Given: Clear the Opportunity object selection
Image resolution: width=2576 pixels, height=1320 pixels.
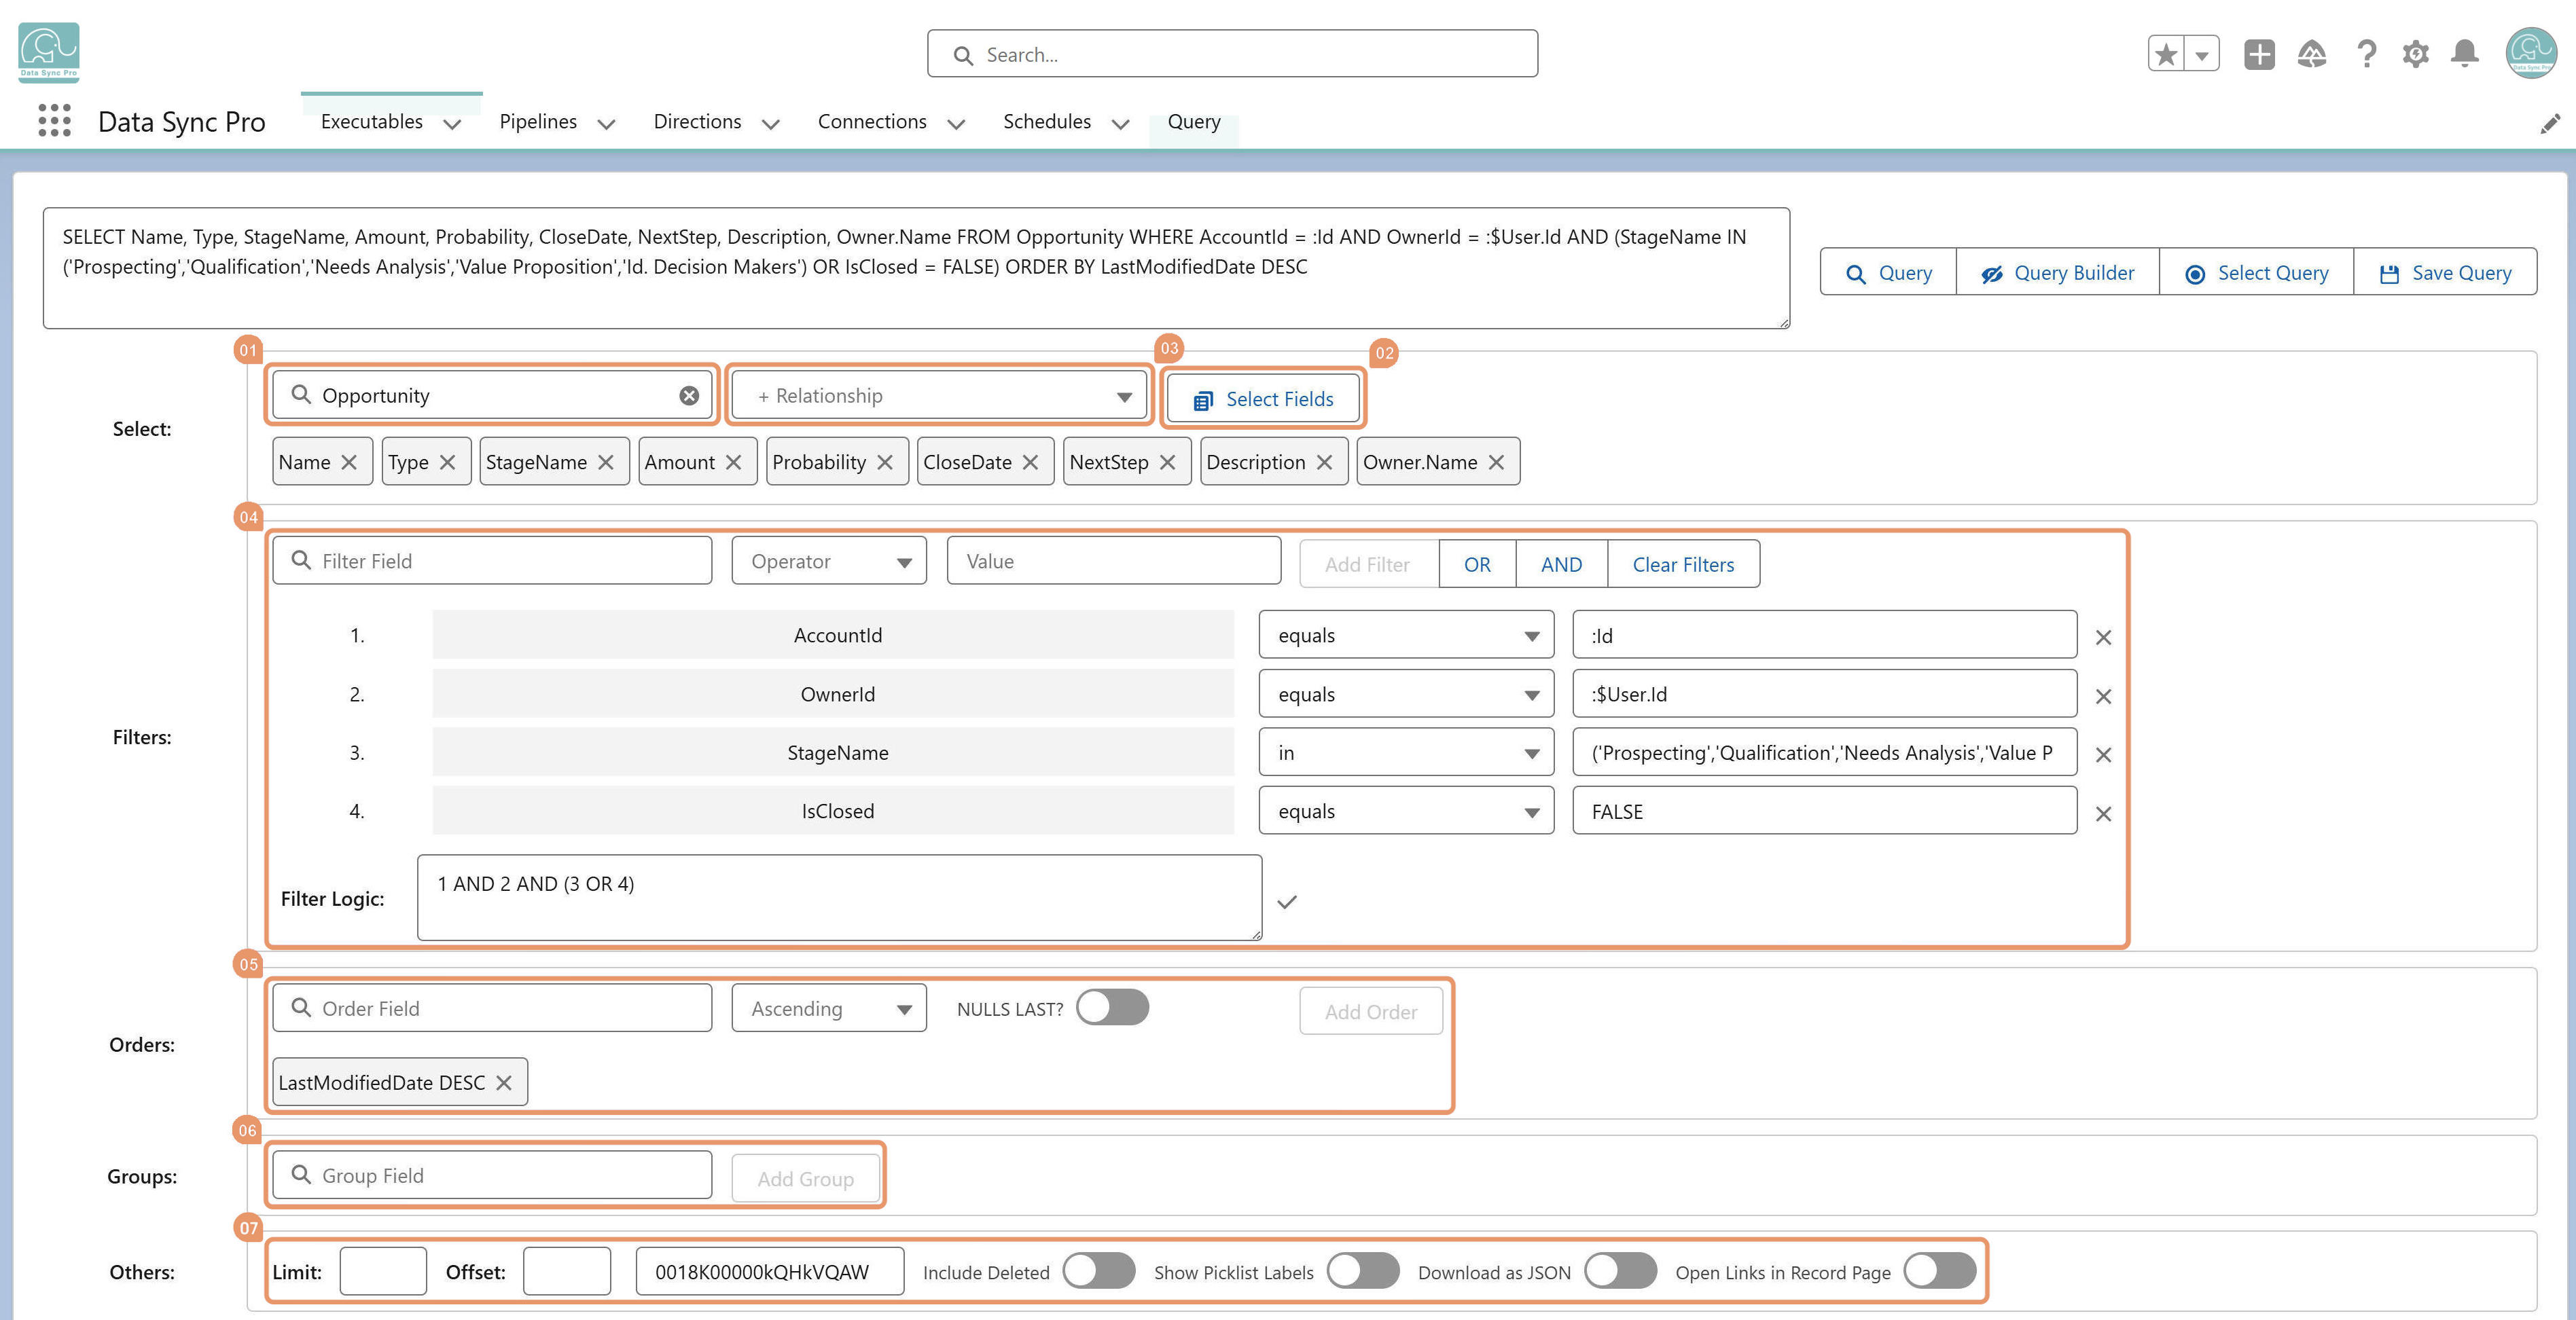Looking at the screenshot, I should (x=689, y=396).
